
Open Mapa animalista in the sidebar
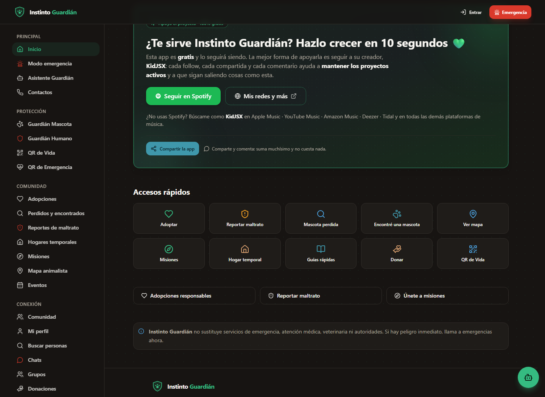coord(56,271)
